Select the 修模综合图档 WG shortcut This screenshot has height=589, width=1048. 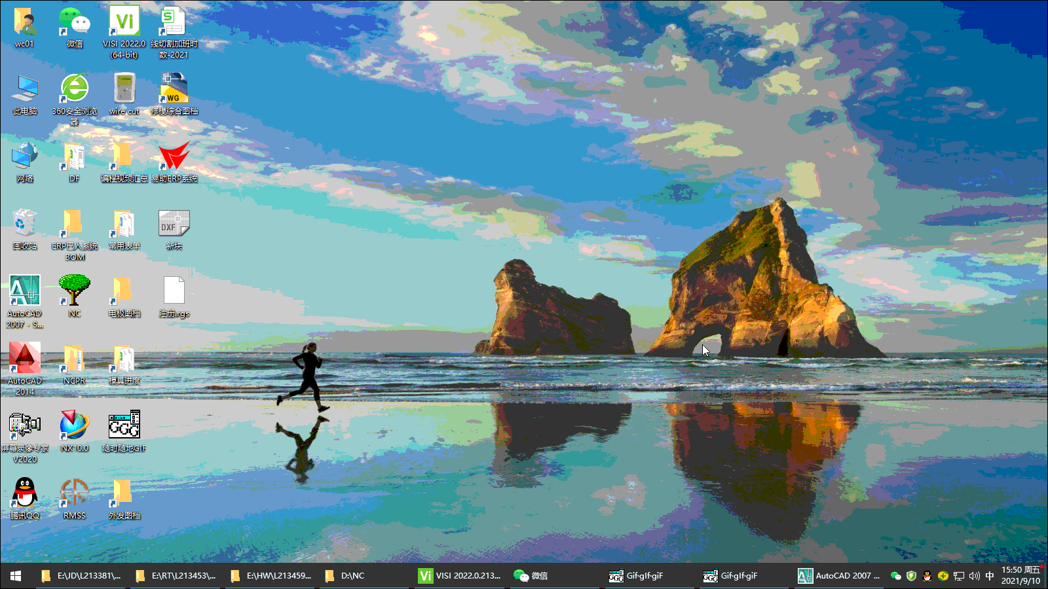(174, 95)
